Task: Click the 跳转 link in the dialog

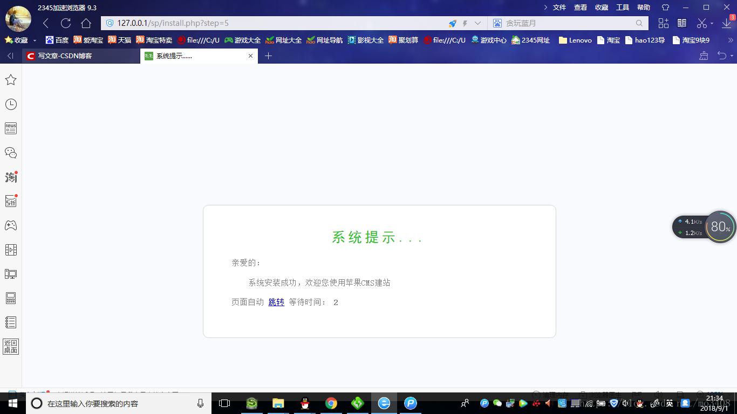Action: point(276,302)
